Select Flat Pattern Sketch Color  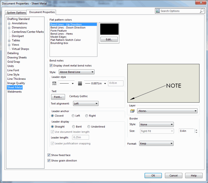[65, 40]
